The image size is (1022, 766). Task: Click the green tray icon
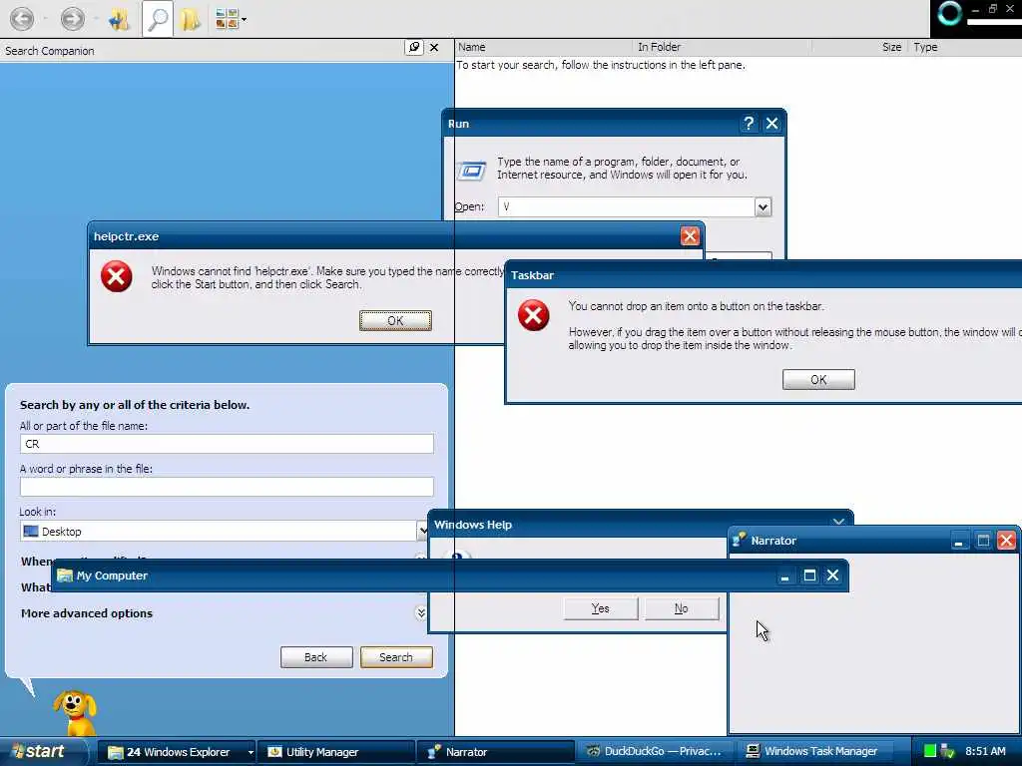tap(930, 752)
